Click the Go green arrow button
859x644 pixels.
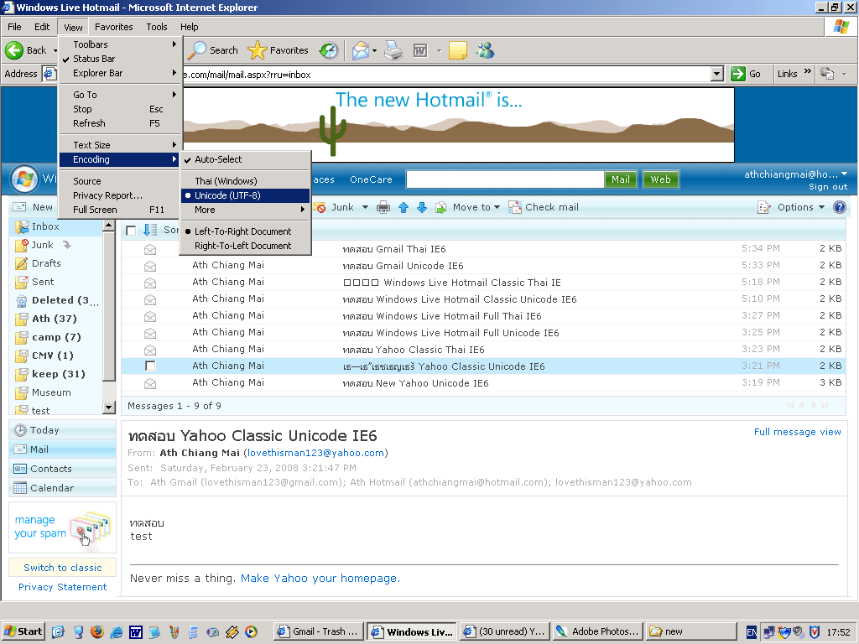(738, 74)
